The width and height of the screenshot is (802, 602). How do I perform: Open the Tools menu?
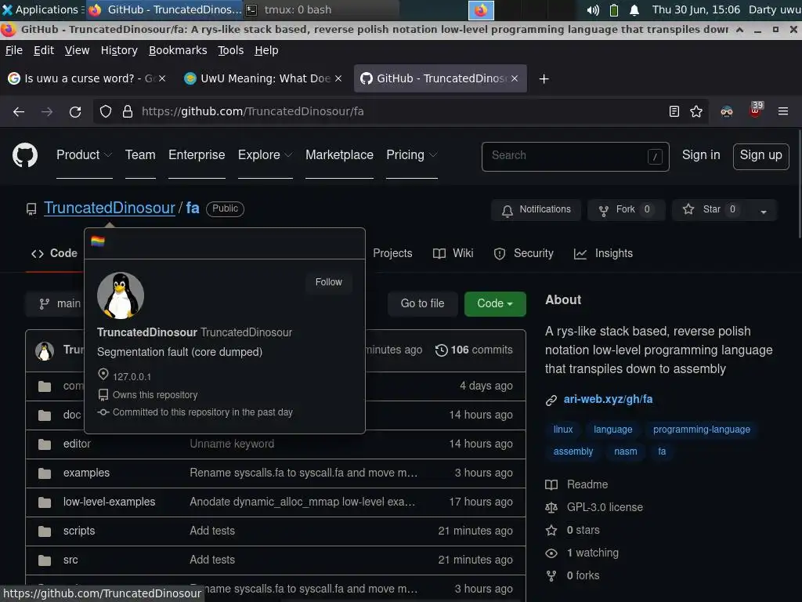click(x=231, y=50)
